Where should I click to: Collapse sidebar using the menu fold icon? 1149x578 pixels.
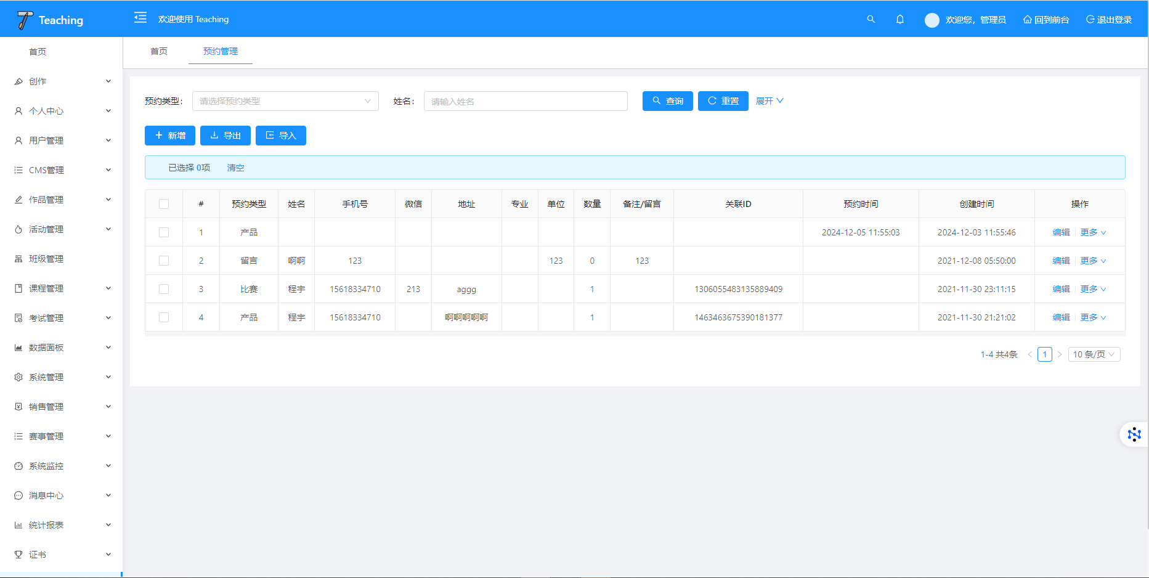140,18
